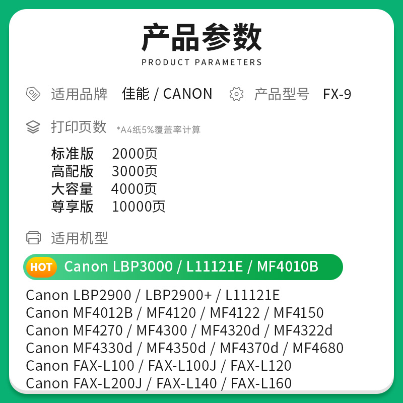This screenshot has width=403, height=403.
Task: Click the printer icon beside 适用机型
Action: 33,238
